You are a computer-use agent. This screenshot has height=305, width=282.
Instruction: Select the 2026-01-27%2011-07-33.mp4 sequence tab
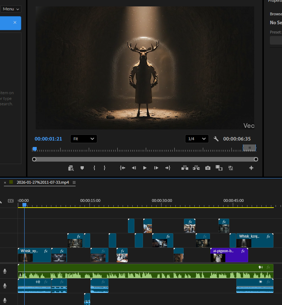tap(43, 182)
